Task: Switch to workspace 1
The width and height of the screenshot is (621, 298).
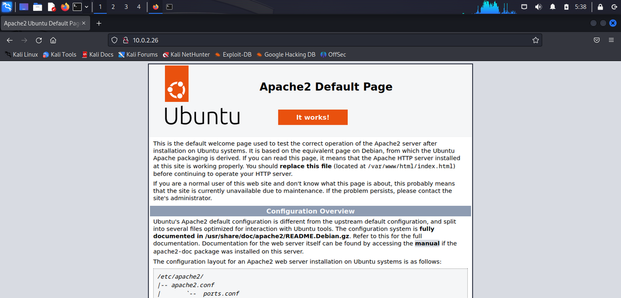Action: coord(100,7)
